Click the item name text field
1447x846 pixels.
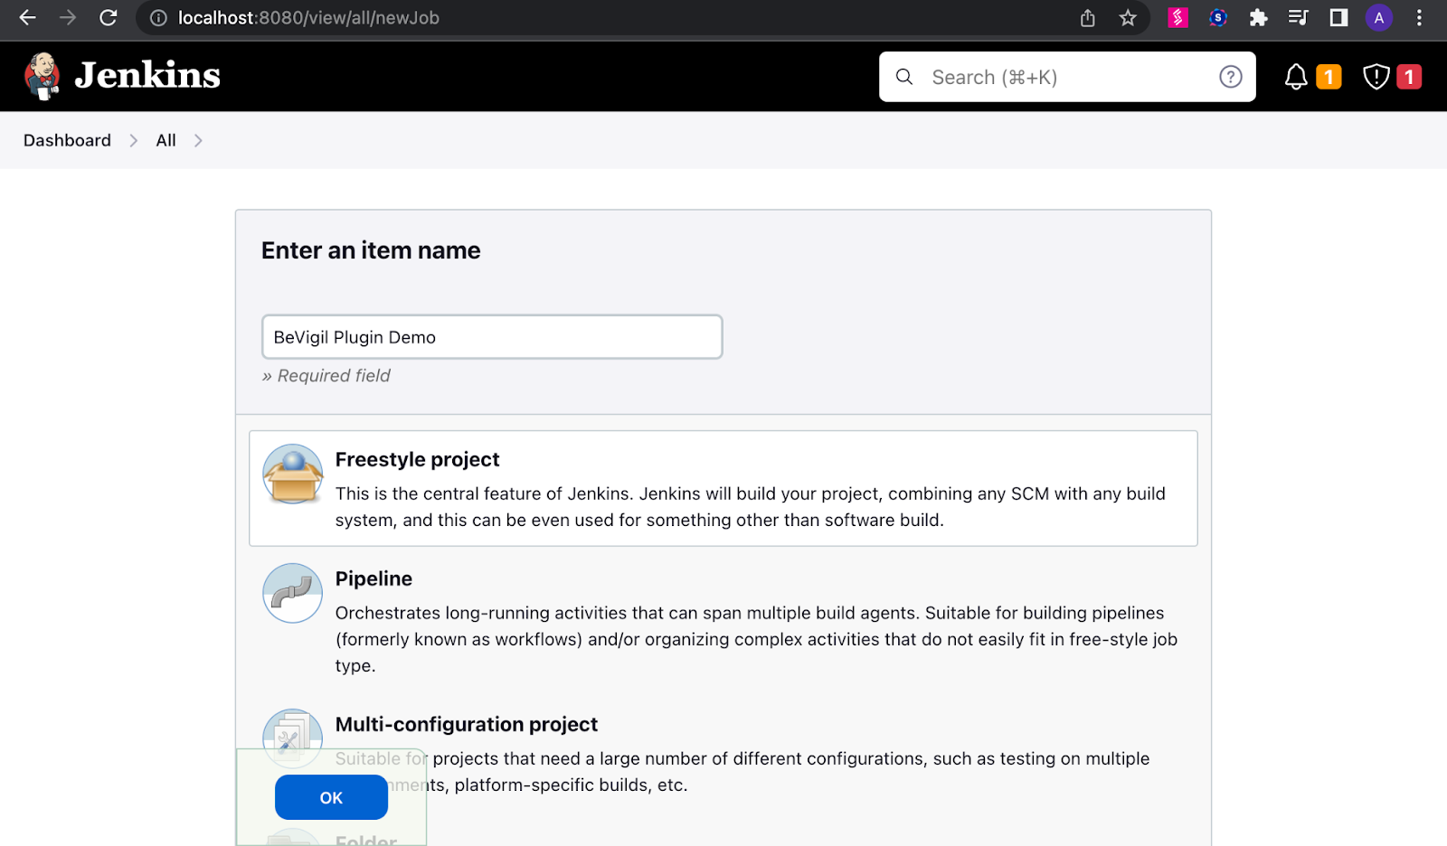pos(492,337)
